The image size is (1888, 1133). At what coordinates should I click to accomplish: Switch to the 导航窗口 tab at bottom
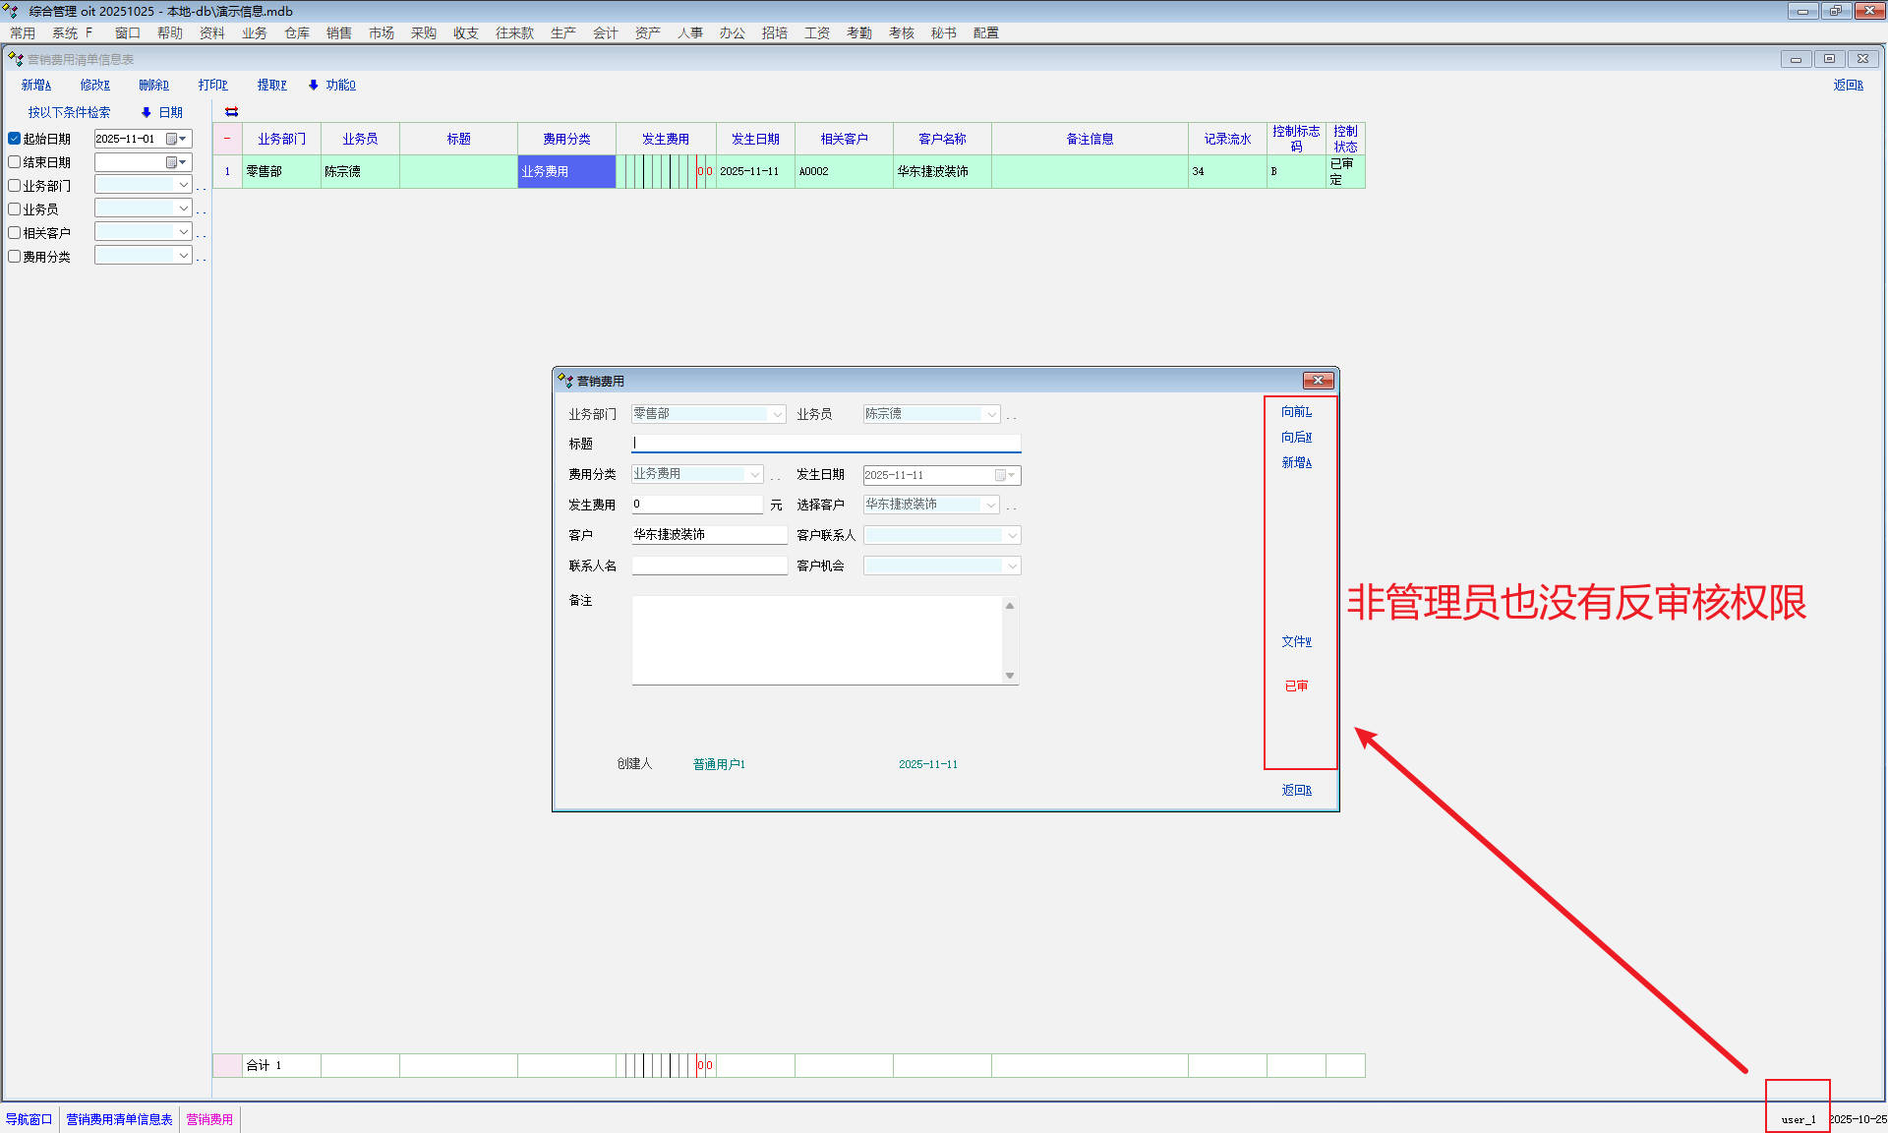pyautogui.click(x=29, y=1119)
